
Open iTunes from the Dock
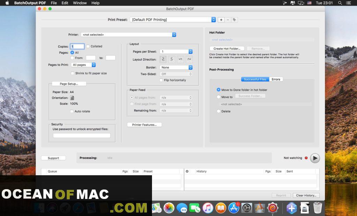tap(208, 208)
